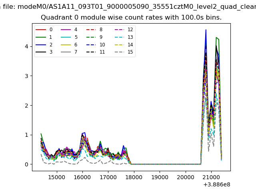Click the x-axis tick label 15000
Image resolution: width=256 pixels, height=192 pixels.
pos(56,176)
